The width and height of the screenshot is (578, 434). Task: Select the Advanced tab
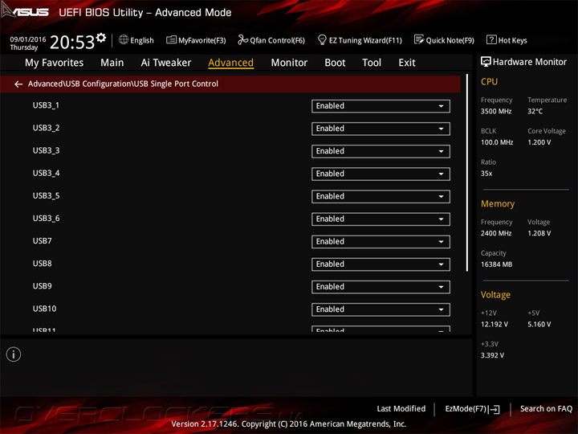(230, 63)
